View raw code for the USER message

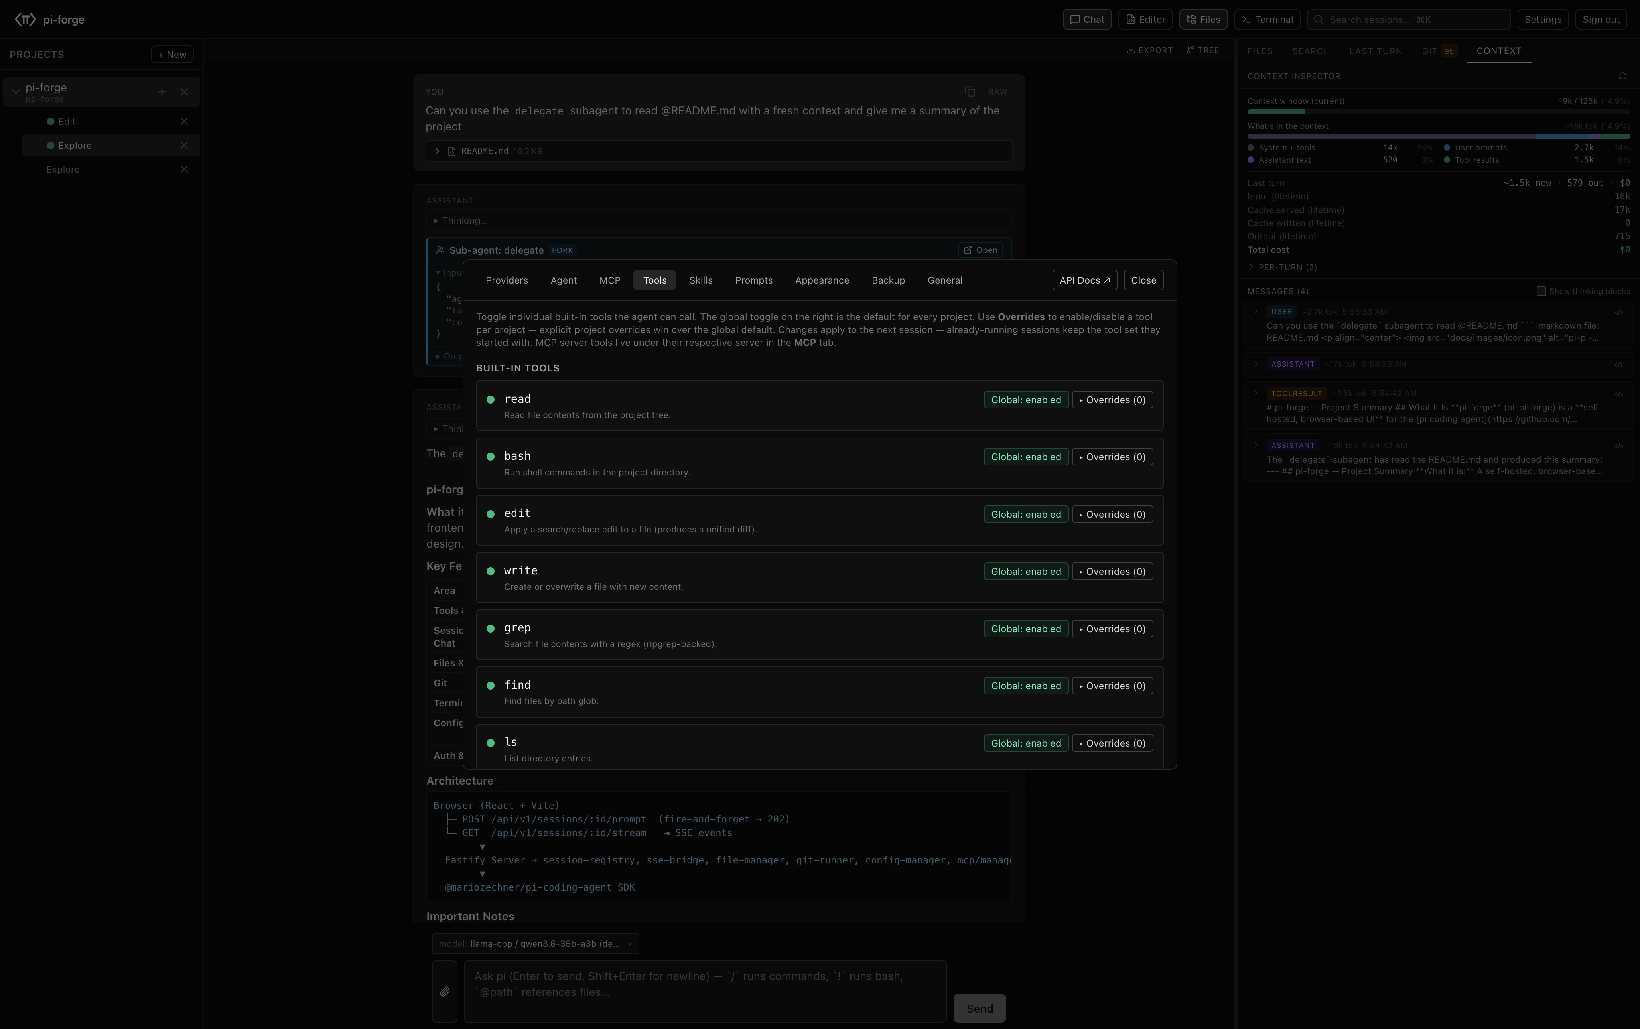point(1619,313)
